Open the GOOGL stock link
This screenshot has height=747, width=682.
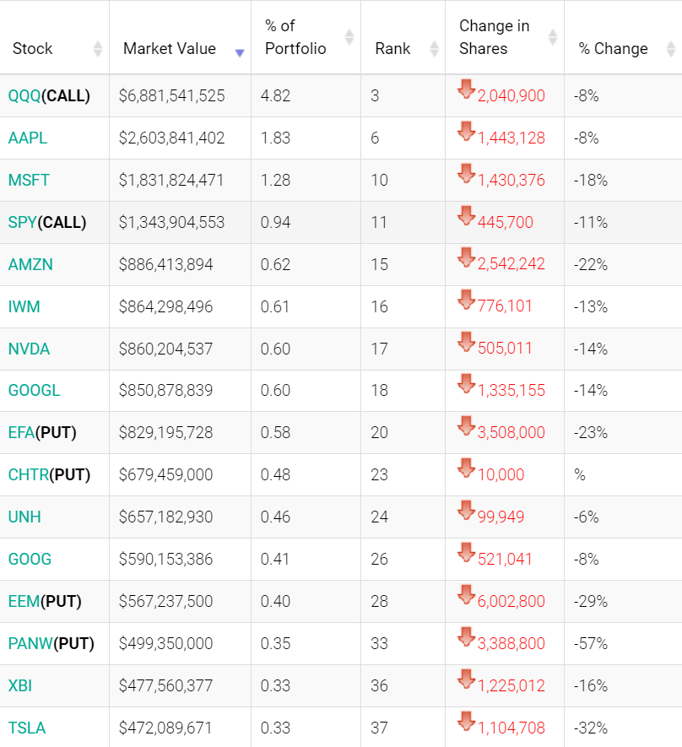[x=35, y=391]
